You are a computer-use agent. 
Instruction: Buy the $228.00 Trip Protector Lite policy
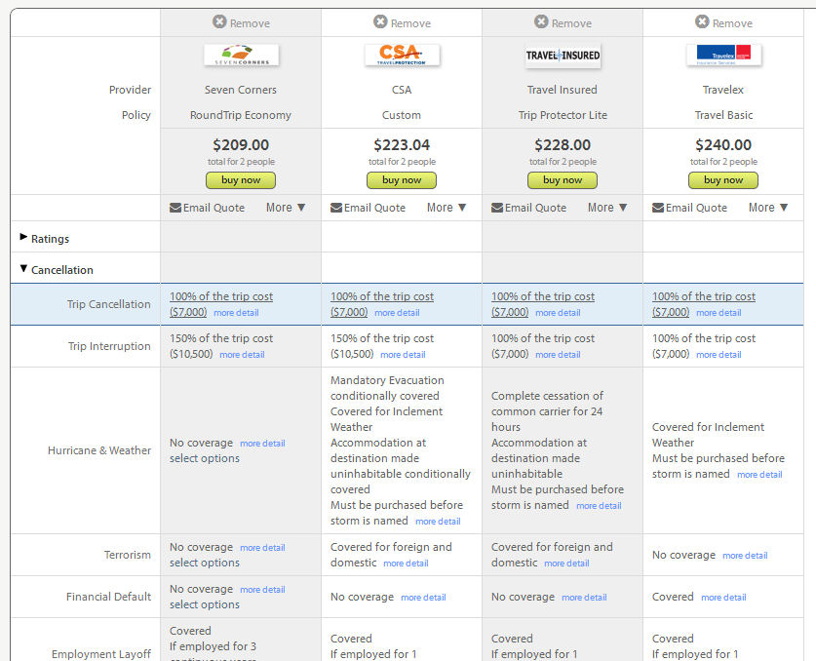(563, 180)
